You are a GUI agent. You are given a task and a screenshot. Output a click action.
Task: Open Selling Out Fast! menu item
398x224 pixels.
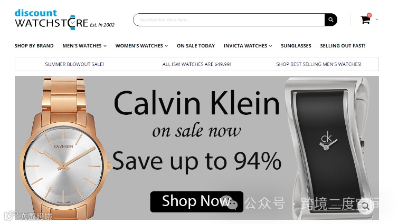click(343, 46)
